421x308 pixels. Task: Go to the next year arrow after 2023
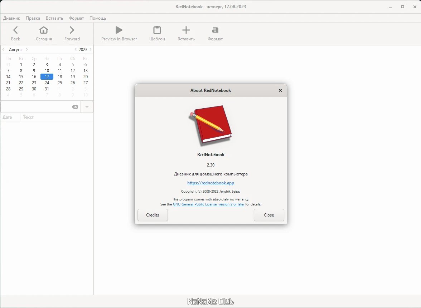91,49
